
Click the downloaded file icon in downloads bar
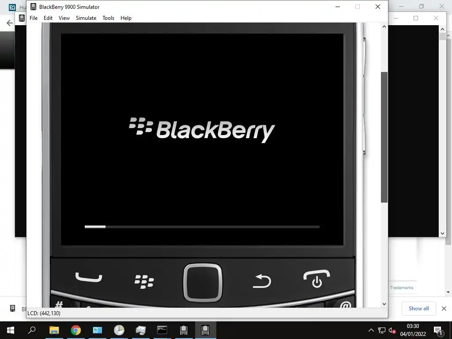point(13,309)
